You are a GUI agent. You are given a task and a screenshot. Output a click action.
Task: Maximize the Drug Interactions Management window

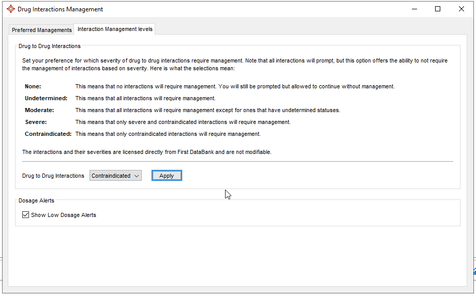tap(438, 9)
